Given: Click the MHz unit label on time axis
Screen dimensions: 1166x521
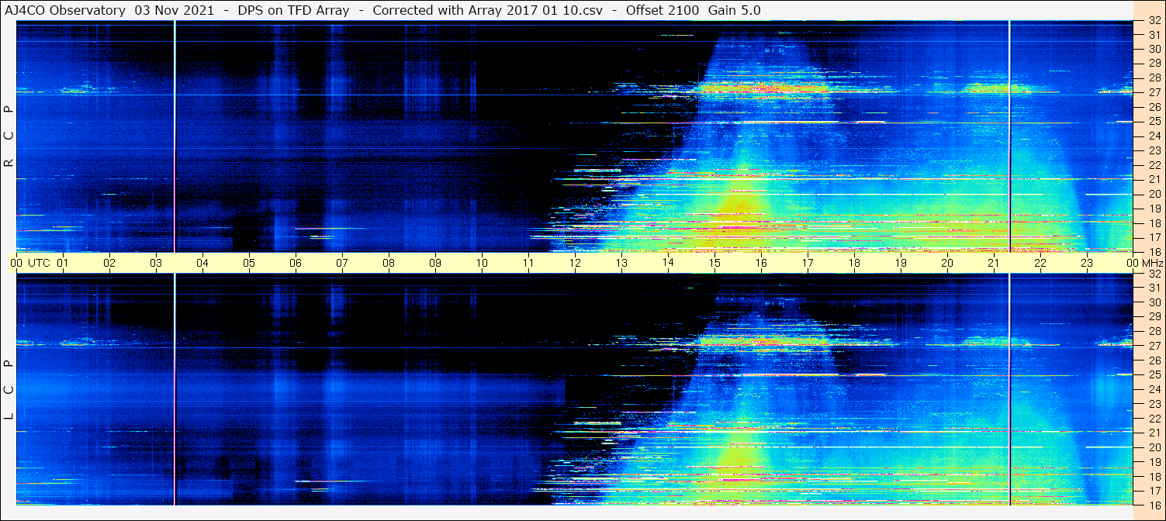Looking at the screenshot, I should [x=1150, y=263].
